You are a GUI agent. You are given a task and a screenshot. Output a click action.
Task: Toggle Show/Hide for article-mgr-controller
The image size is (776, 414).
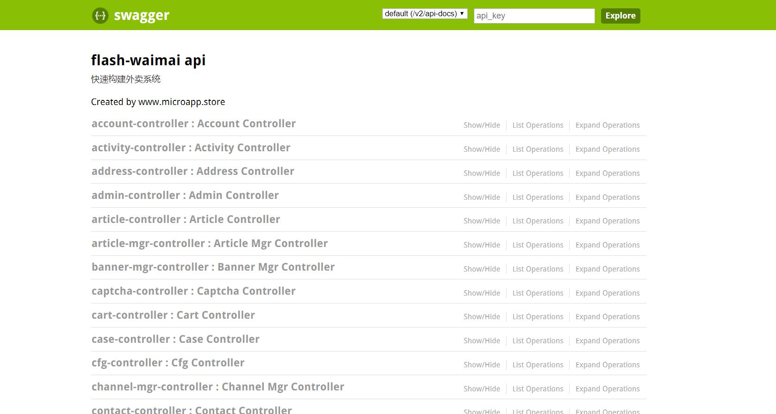pos(482,245)
